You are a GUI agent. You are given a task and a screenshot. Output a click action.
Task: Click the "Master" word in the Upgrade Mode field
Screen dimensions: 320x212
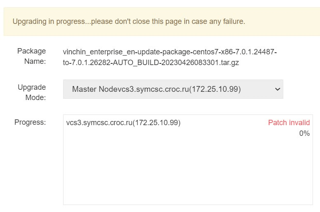click(84, 89)
